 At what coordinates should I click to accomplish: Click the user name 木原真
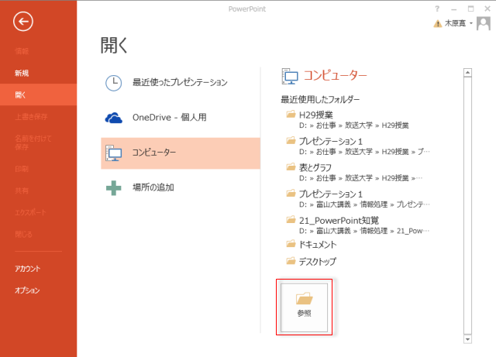pyautogui.click(x=455, y=23)
